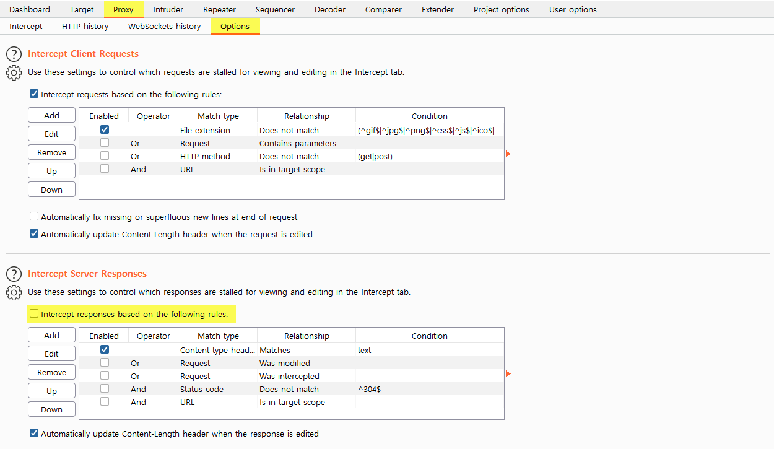Click Edit in Intercept Server Responses
The width and height of the screenshot is (774, 449).
click(52, 354)
